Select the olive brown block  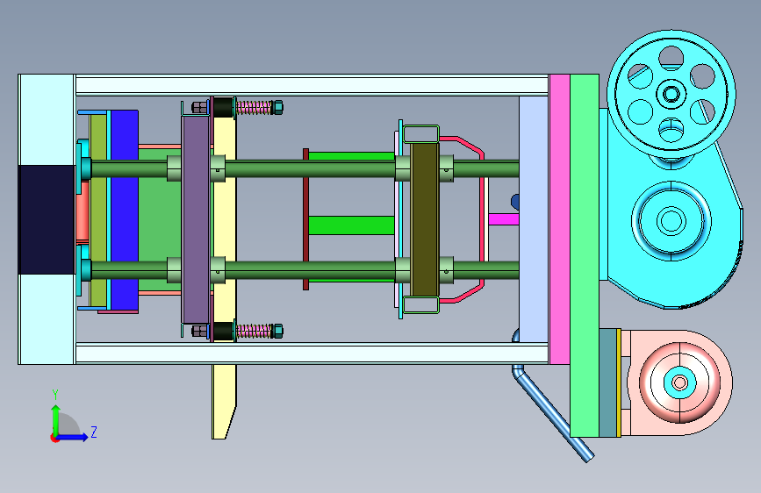click(425, 219)
